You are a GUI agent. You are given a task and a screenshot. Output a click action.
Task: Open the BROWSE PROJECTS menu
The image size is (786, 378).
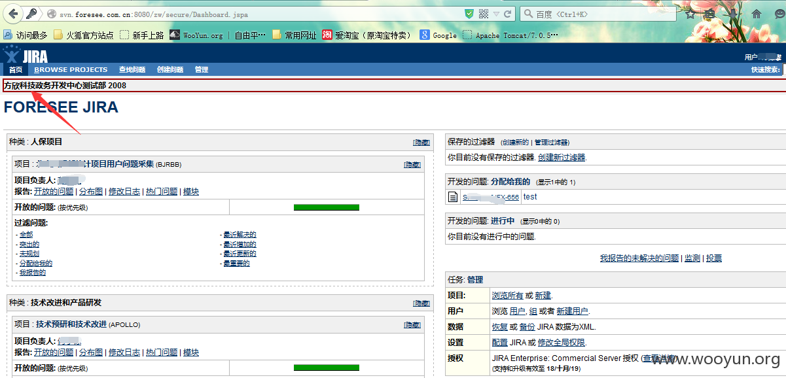coord(71,69)
